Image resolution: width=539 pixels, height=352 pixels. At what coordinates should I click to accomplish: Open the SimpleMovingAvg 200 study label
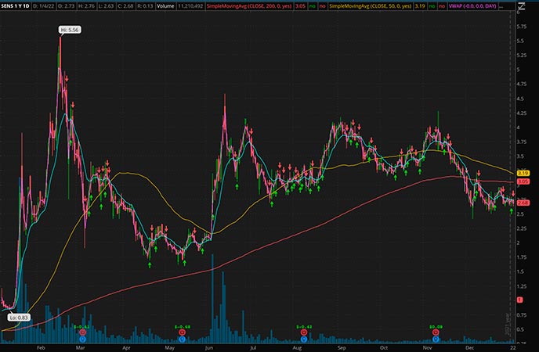(x=249, y=5)
